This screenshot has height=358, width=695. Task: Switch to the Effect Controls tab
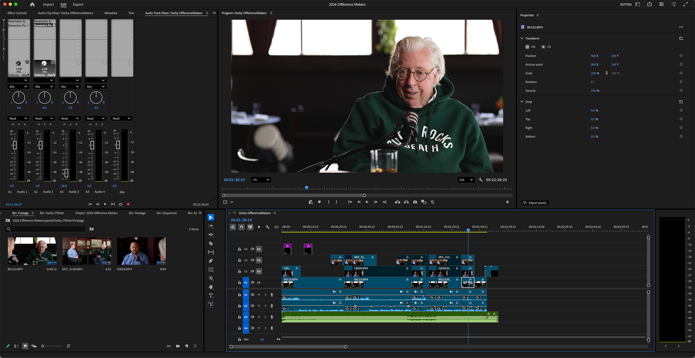pyautogui.click(x=17, y=13)
